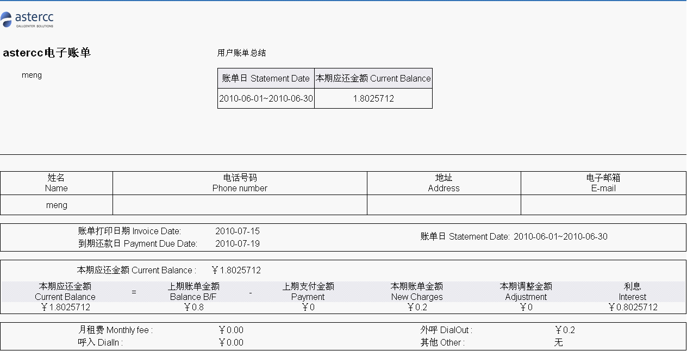Click the 电话号码 Phone number column header
This screenshot has height=351, width=687.
(x=240, y=183)
